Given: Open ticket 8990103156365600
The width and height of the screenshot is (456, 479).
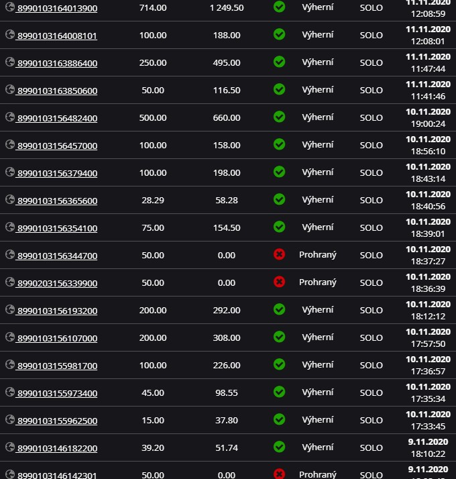Looking at the screenshot, I should tap(58, 201).
